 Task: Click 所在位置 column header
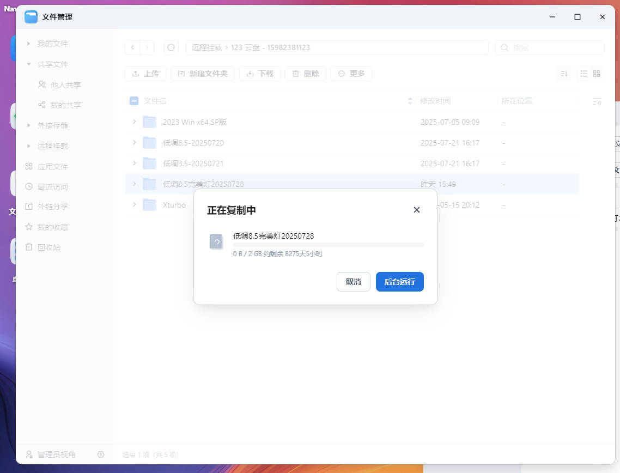click(x=516, y=101)
